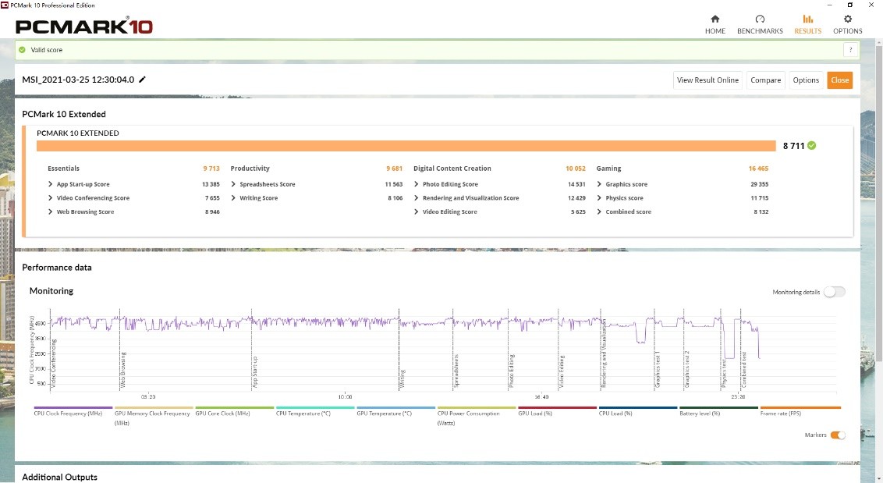Click the PCMark 10 logo
This screenshot has width=883, height=483.
84,27
